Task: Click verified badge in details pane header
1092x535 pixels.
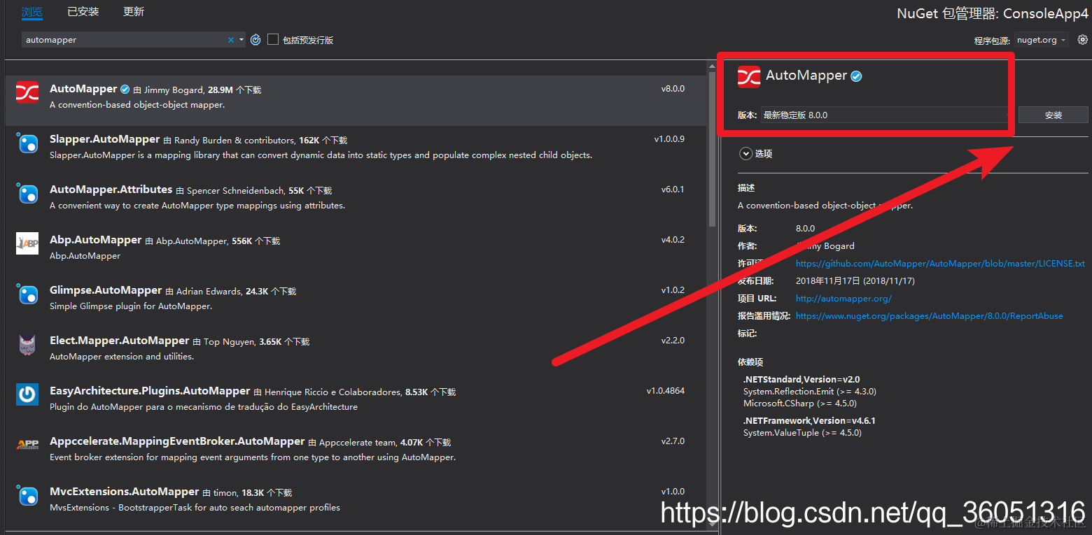Action: pyautogui.click(x=856, y=76)
